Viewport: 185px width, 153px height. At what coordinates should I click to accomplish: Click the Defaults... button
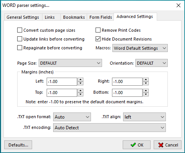[18, 145]
